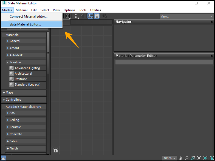Click the Material/Map Browser vertical scrollbar

point(48,53)
